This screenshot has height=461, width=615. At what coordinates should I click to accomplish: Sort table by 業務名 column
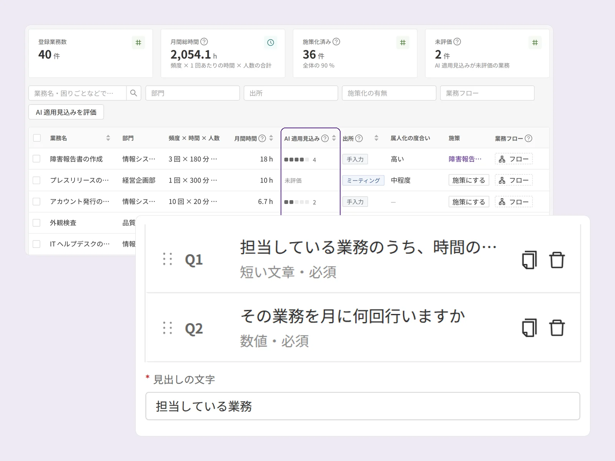point(108,138)
